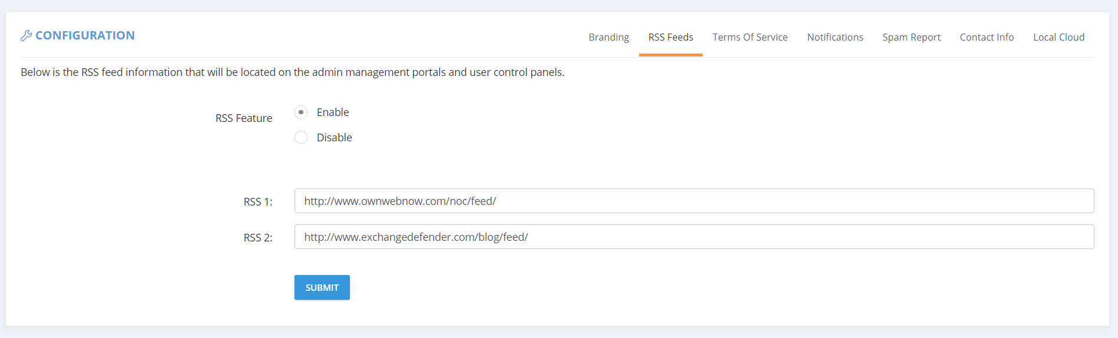Click the Enable option label text
Viewport: 1118px width, 338px height.
(x=333, y=112)
